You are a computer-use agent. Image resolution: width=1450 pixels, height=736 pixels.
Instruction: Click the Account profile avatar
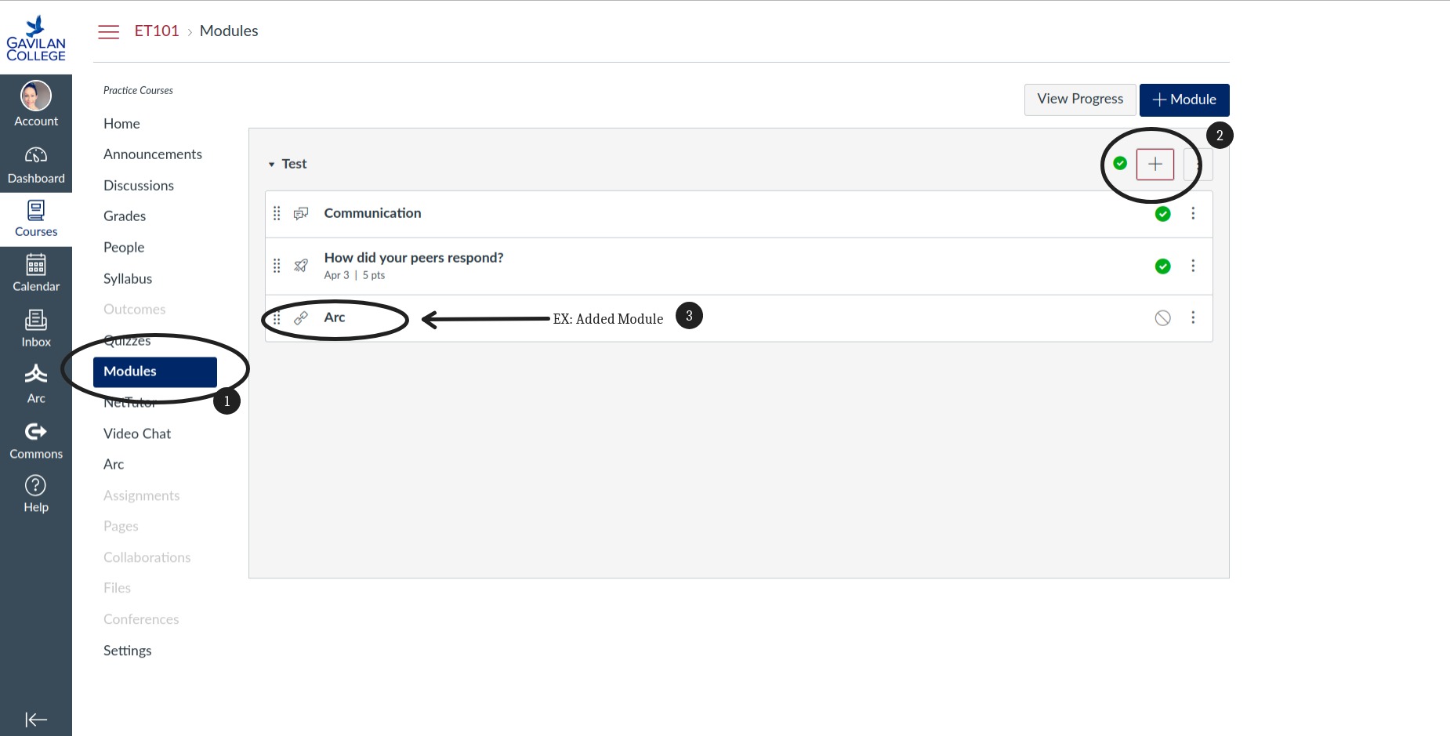coord(36,96)
